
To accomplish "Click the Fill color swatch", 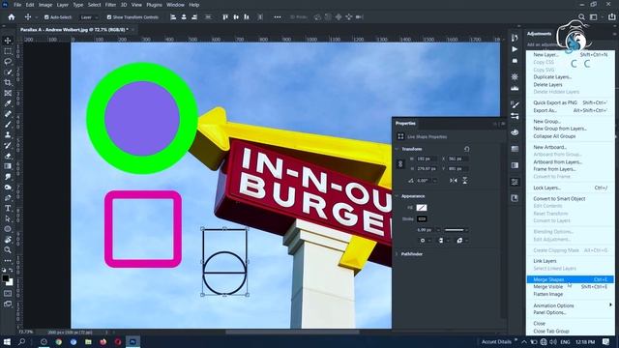I will coord(422,208).
